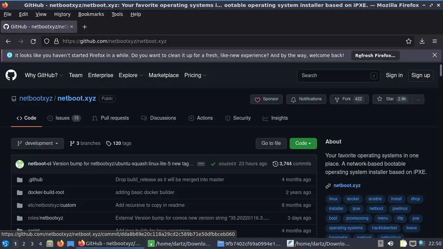Screen dimensions: 443x249
Task: Open the Star list dropdown arrow
Action: click(418, 99)
